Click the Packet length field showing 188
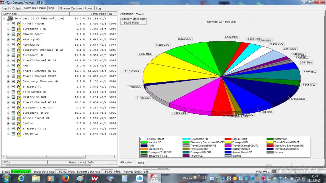The height and width of the screenshot is (183, 326). 156,172
